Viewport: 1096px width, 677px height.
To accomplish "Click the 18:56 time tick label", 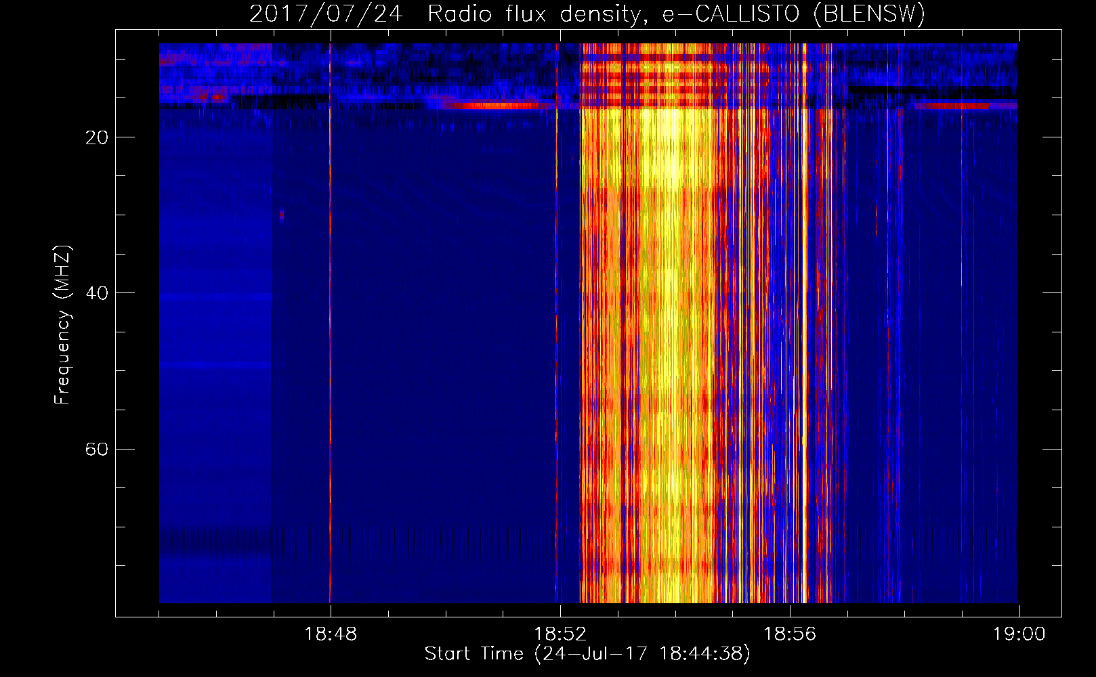I will click(790, 634).
